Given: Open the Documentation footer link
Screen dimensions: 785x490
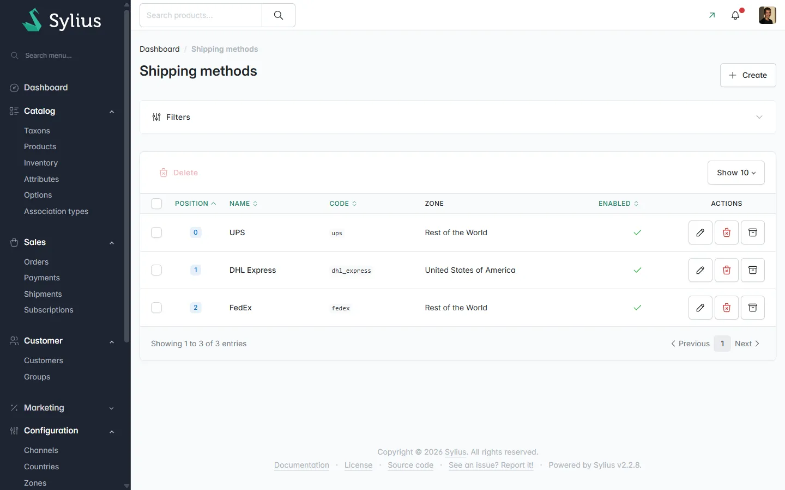Looking at the screenshot, I should pos(301,465).
